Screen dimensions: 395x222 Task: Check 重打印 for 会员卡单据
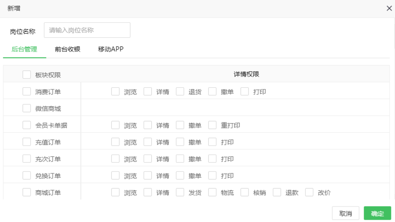click(x=212, y=125)
